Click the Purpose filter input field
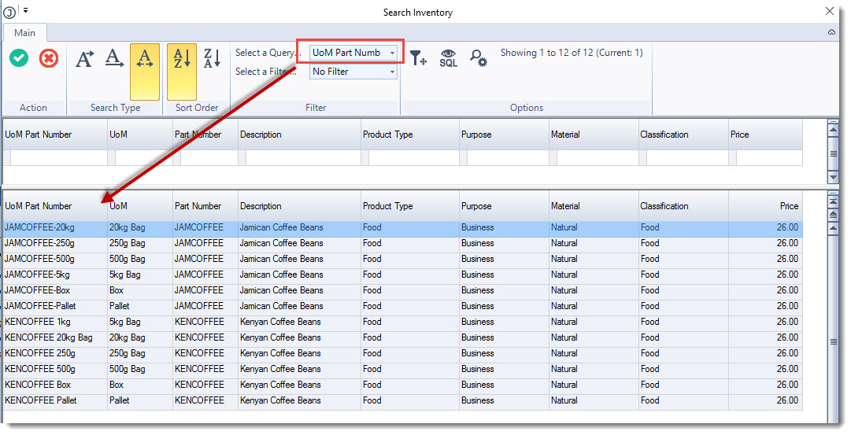Screen dimensions: 851x435 (508, 158)
